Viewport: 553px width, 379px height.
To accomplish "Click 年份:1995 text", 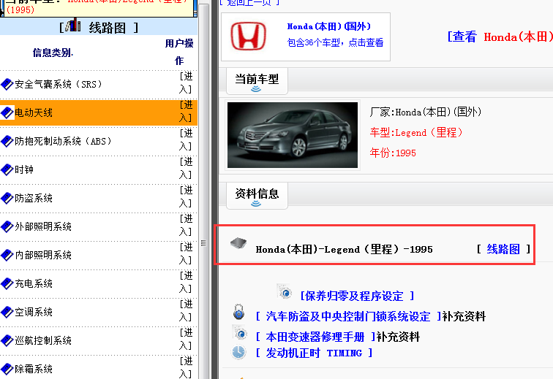I will tap(393, 153).
